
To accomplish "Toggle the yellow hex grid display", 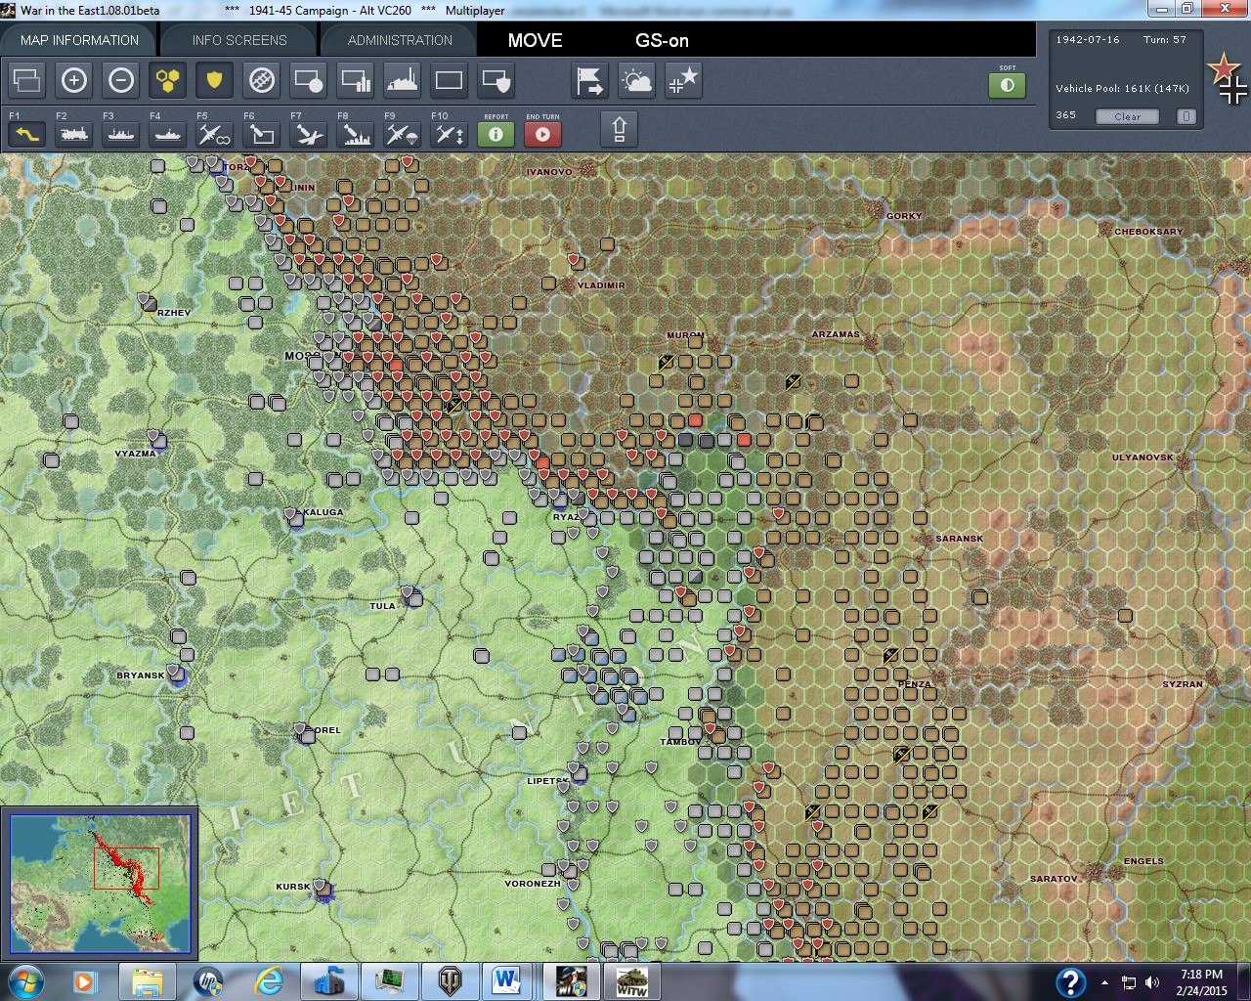I will 168,80.
